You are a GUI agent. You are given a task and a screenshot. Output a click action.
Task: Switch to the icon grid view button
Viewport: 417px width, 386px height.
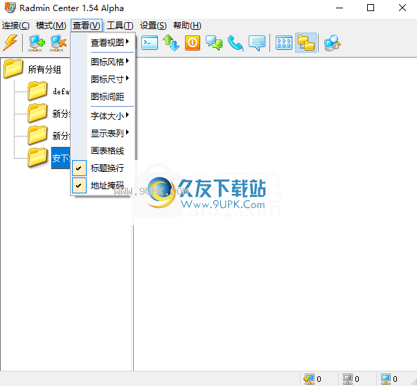(284, 43)
